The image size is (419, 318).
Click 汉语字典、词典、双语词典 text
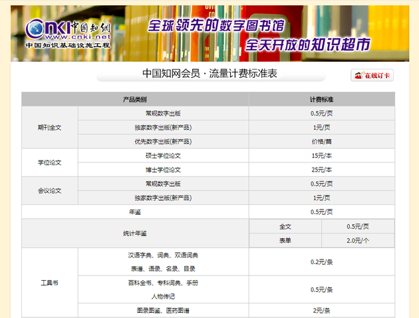[x=163, y=255]
